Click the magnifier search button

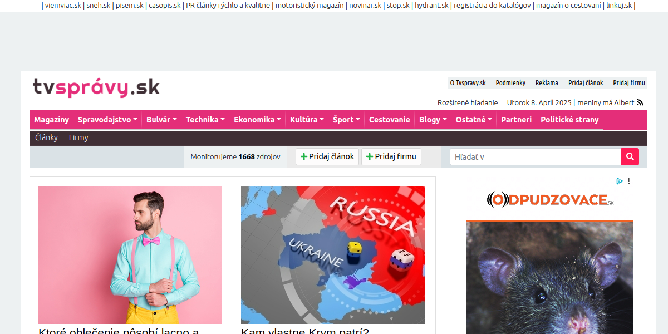point(630,157)
